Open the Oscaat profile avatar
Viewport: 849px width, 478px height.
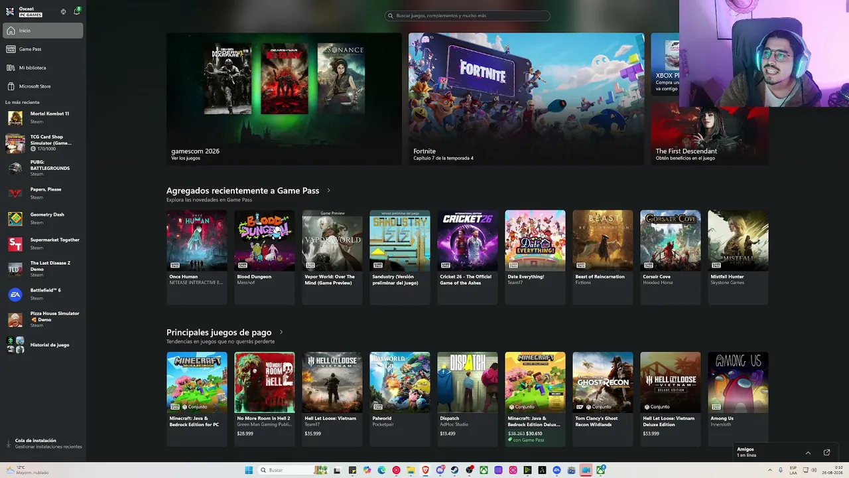[x=10, y=11]
